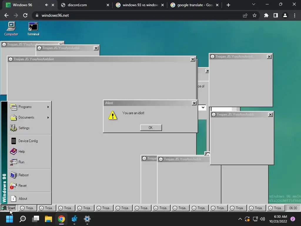
Task: Click the Reset icon with red badge
Action: (x=14, y=186)
